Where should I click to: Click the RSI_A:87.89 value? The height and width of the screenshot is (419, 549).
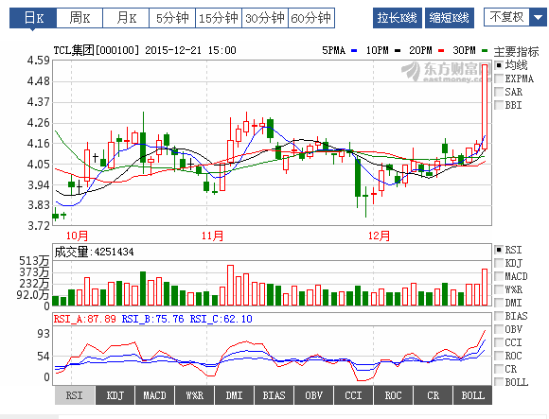click(84, 319)
